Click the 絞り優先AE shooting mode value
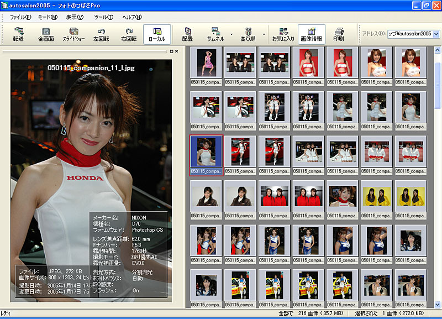 coord(144,257)
